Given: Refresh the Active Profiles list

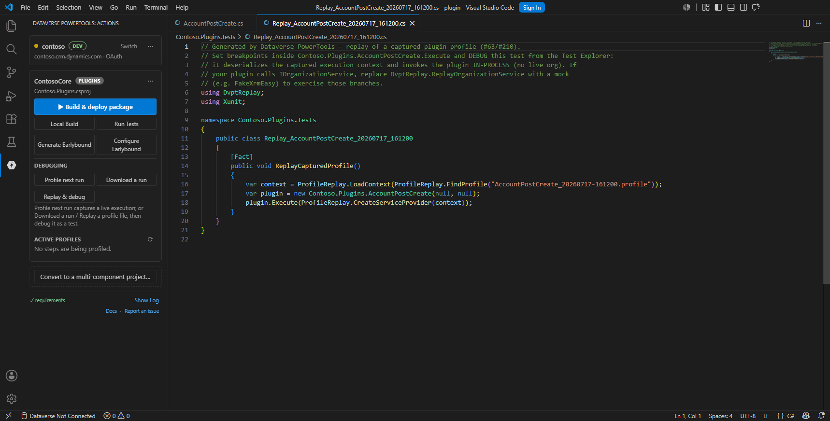Looking at the screenshot, I should [150, 239].
